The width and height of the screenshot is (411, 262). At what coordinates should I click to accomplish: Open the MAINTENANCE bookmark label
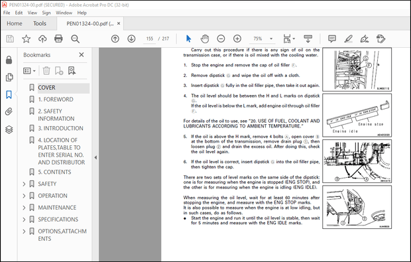[57, 208]
